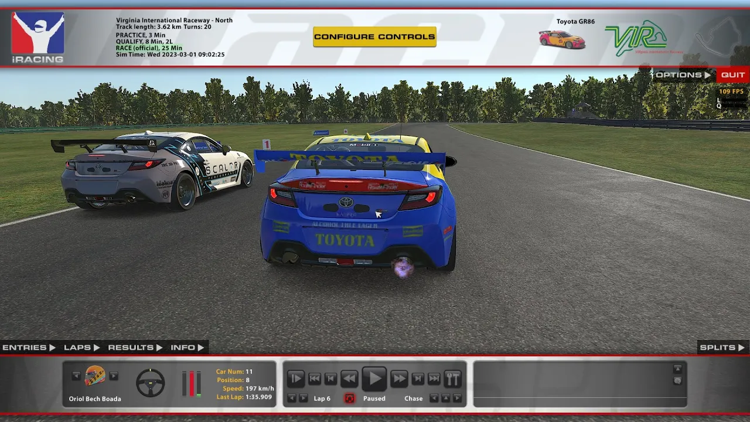Play the paused replay

pos(374,379)
